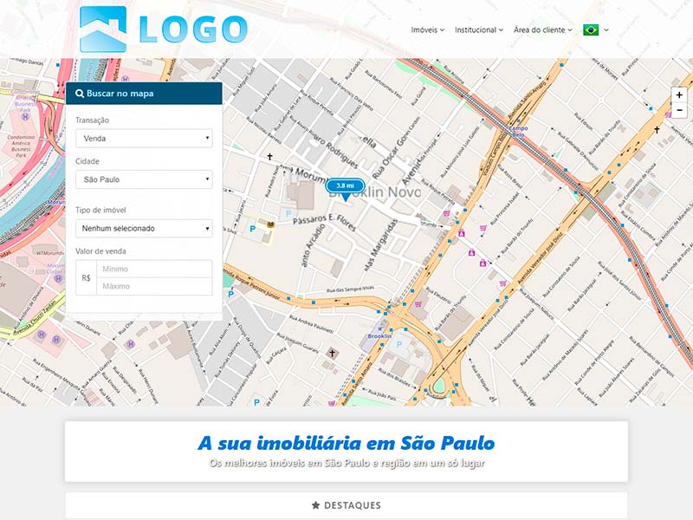The height and width of the screenshot is (520, 693).
Task: Click the 3.8 mi map marker
Action: tap(345, 189)
